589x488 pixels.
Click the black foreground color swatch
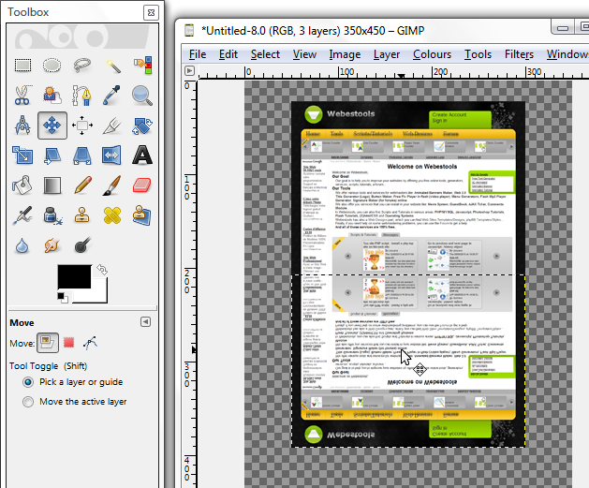tap(74, 276)
